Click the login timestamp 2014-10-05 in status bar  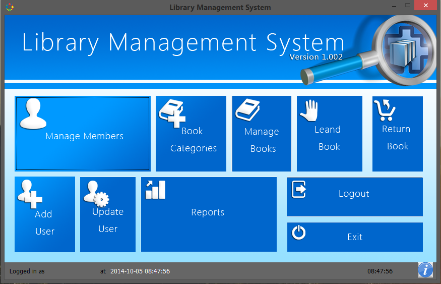coord(140,271)
